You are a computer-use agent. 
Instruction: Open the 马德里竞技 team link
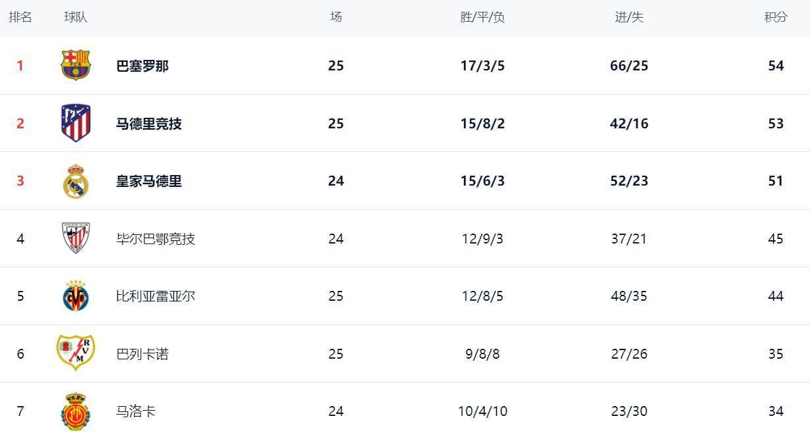pyautogui.click(x=149, y=124)
